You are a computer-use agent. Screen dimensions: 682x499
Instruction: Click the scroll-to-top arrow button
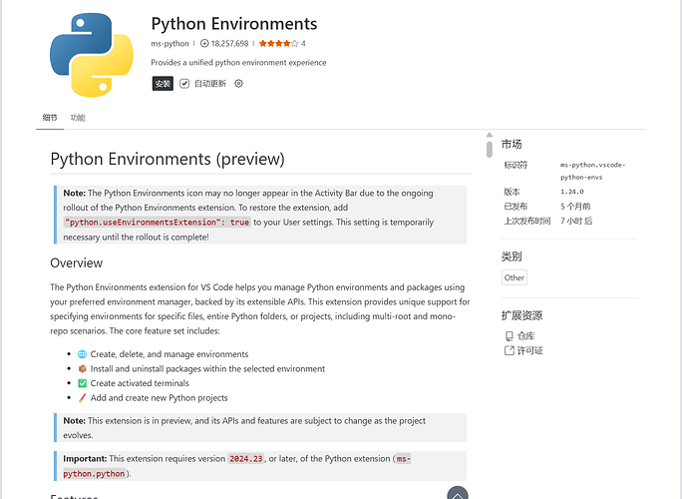[x=458, y=494]
